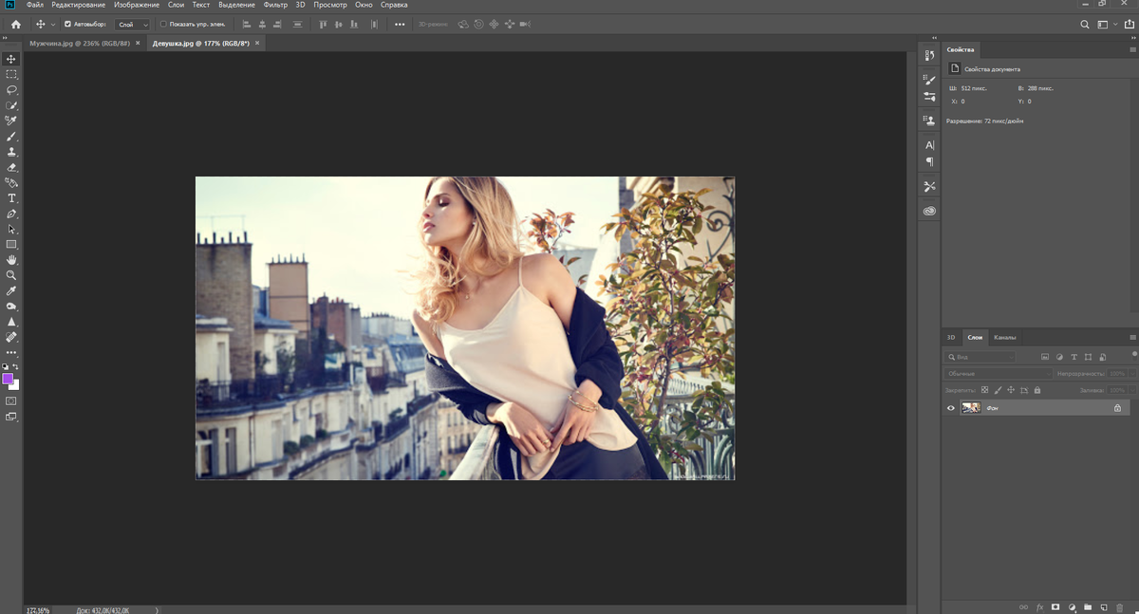Toggle Quick Mask mode icon
The height and width of the screenshot is (614, 1139).
click(11, 400)
